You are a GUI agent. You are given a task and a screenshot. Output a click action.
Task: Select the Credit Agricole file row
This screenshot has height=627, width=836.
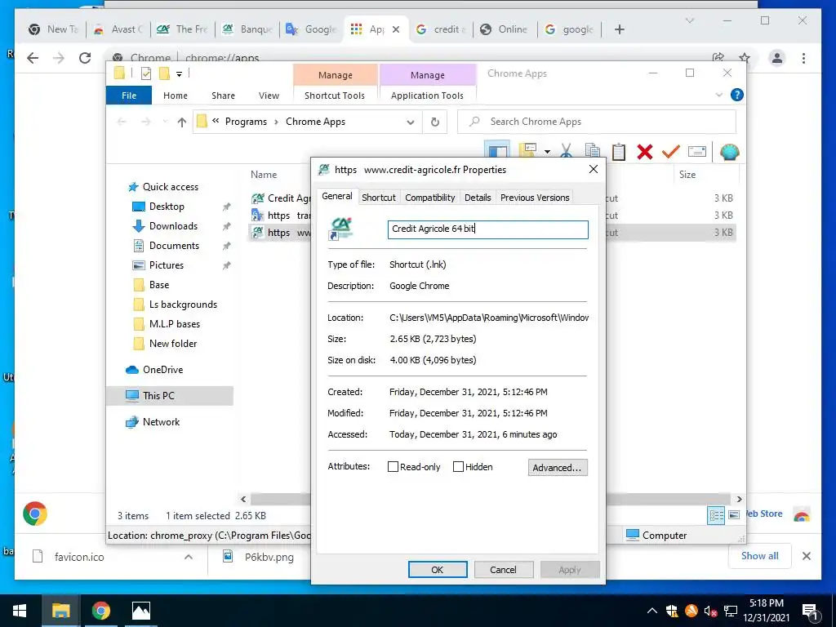(281, 198)
